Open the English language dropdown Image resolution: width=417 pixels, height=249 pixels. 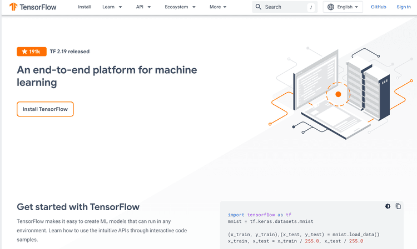tap(343, 7)
